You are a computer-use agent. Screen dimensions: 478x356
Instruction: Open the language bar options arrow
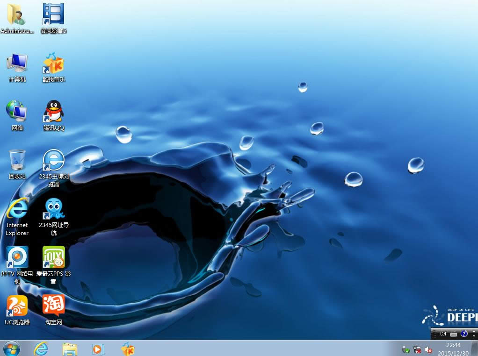coord(474,336)
